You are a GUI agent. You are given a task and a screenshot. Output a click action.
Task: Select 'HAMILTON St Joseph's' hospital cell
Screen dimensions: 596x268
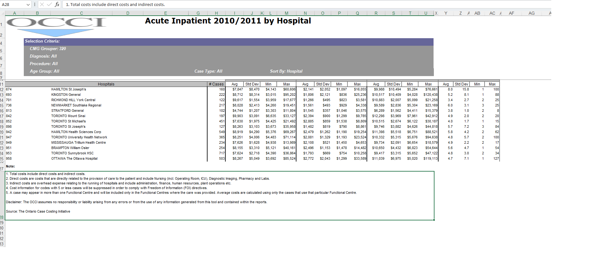click(69, 90)
